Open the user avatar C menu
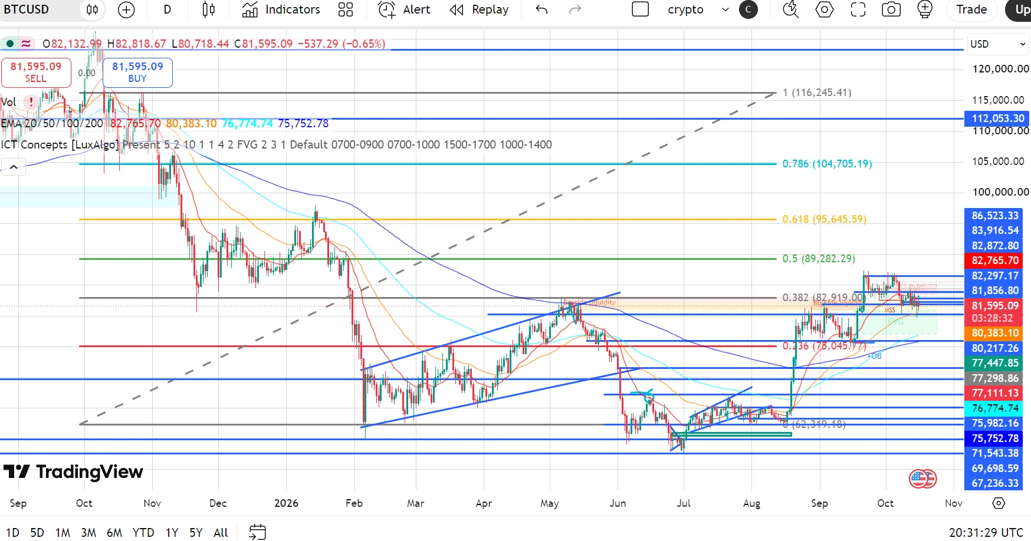Screen dimensions: 1031x541 748,9
